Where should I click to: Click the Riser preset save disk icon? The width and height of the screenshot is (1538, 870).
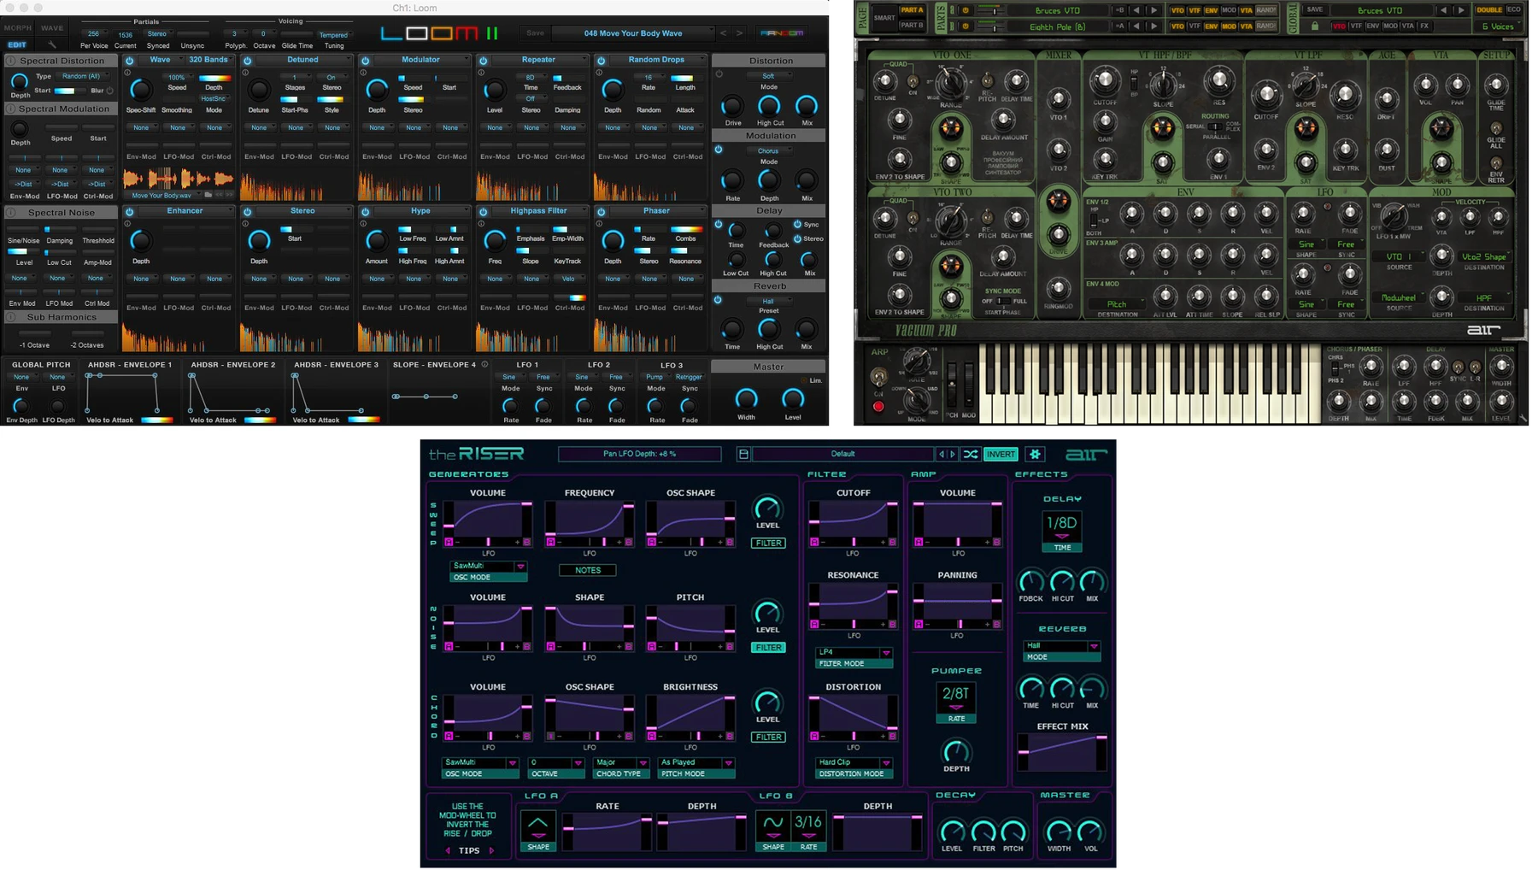pyautogui.click(x=743, y=455)
